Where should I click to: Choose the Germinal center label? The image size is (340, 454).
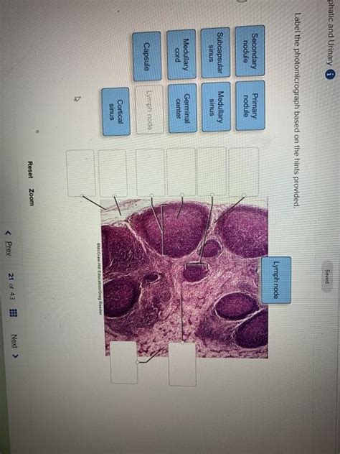[x=183, y=108]
